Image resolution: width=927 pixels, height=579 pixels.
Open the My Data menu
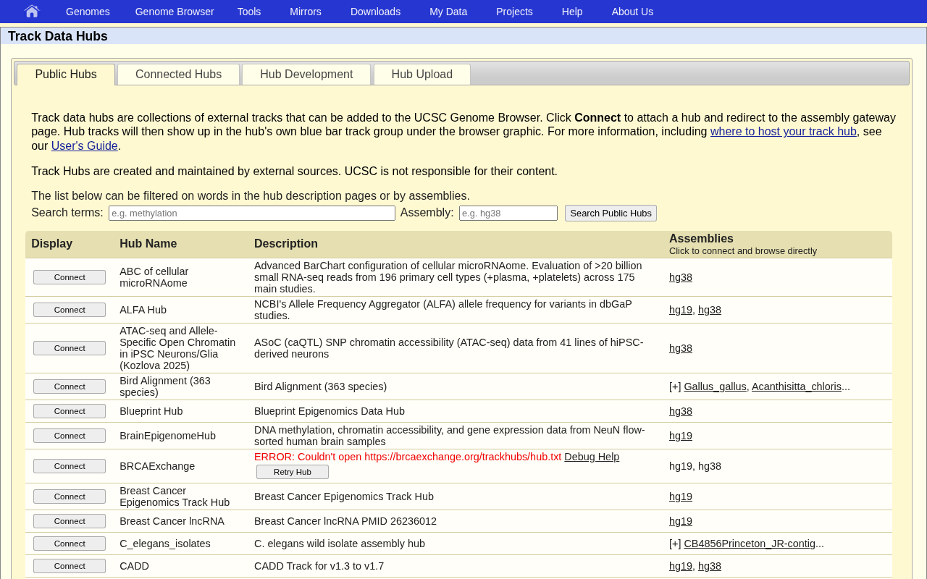448,12
